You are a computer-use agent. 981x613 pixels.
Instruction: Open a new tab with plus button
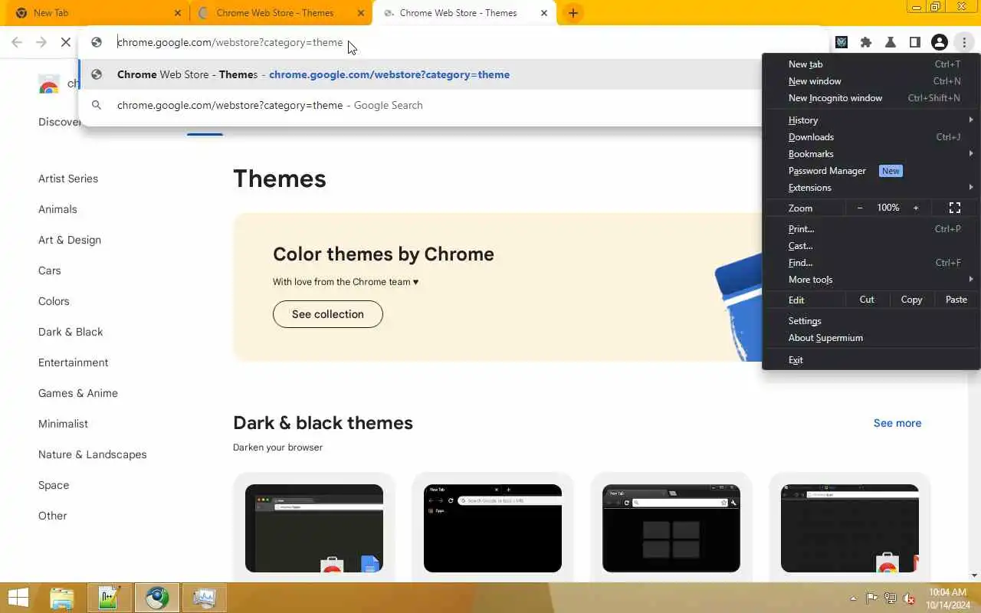[x=573, y=13]
